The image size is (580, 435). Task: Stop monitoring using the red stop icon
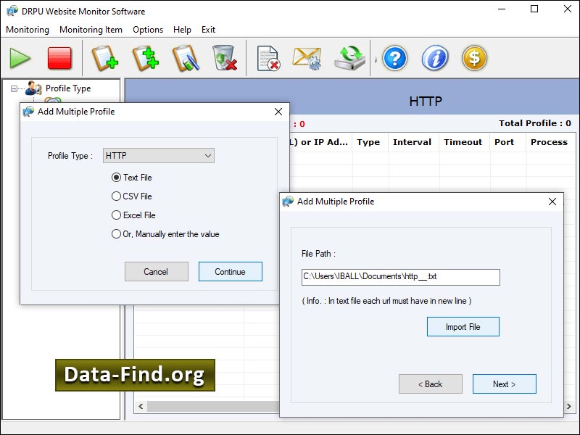pyautogui.click(x=59, y=59)
